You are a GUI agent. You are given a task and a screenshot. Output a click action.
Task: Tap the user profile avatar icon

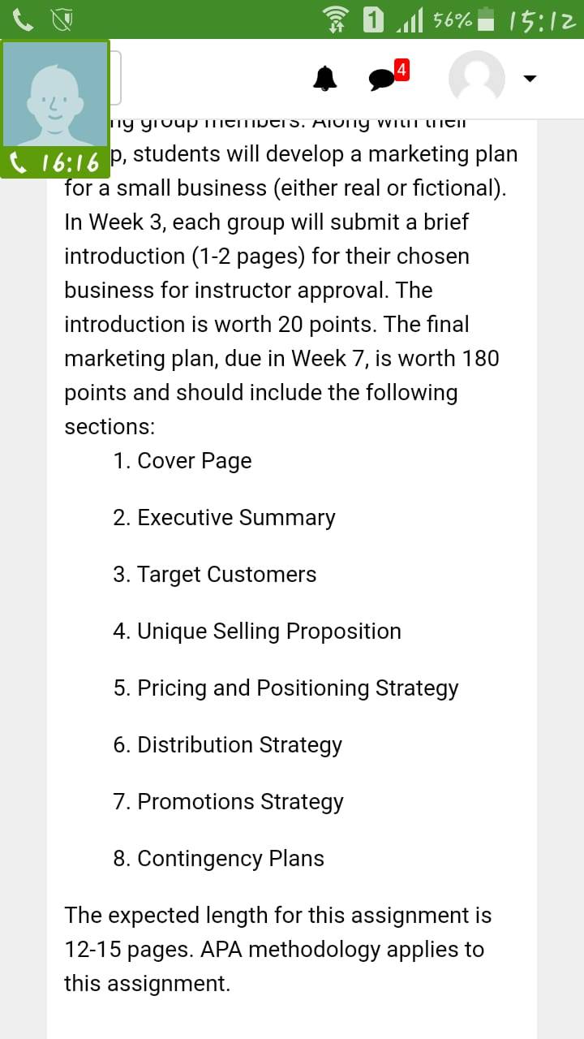tap(477, 79)
